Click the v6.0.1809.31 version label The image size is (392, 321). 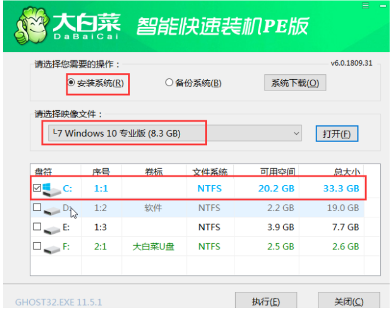351,63
